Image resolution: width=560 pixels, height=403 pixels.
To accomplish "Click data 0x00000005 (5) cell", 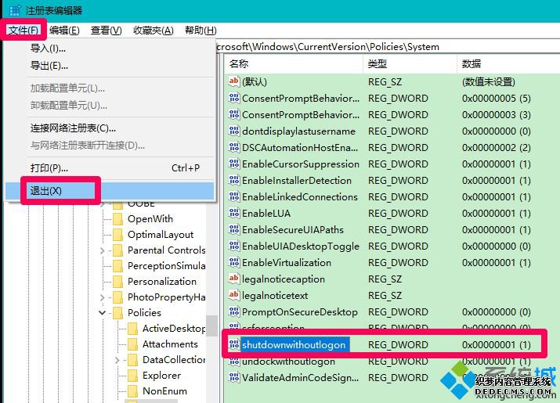I will [496, 98].
